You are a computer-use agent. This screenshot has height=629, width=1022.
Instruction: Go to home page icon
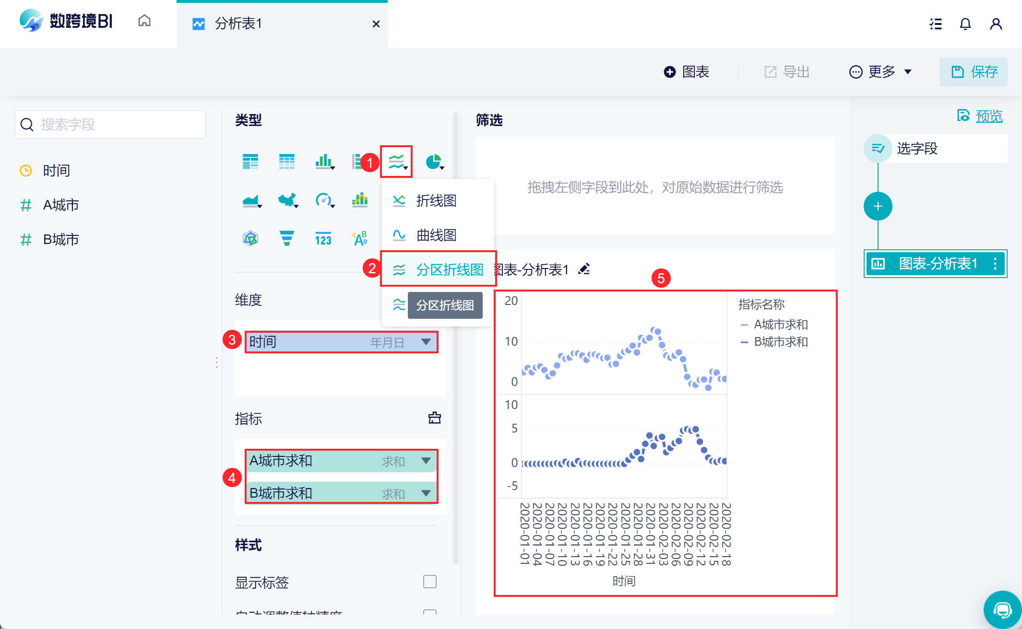(144, 21)
